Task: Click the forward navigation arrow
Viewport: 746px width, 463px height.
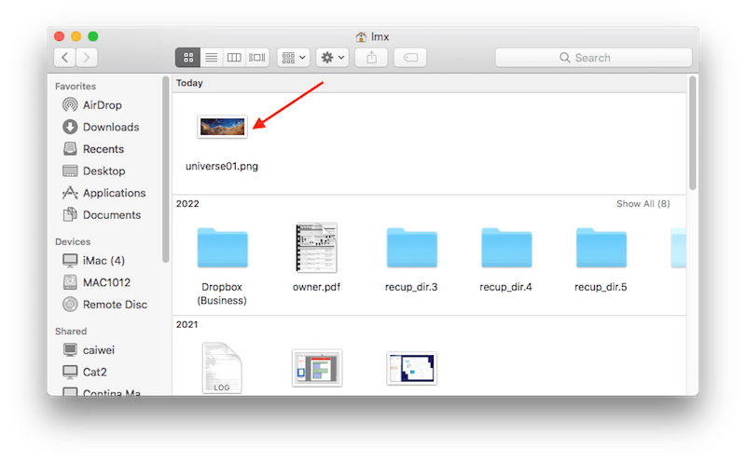Action: 87,58
